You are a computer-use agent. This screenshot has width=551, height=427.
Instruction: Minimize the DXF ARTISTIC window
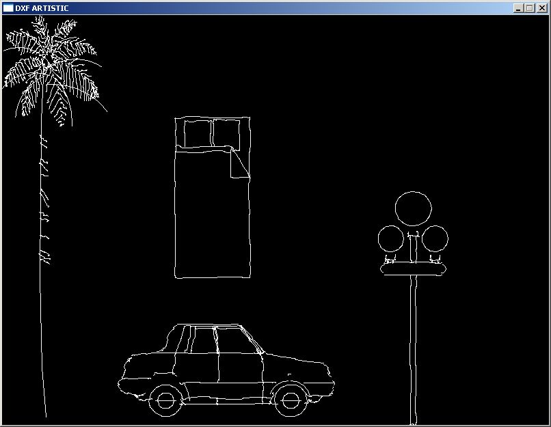pos(518,8)
